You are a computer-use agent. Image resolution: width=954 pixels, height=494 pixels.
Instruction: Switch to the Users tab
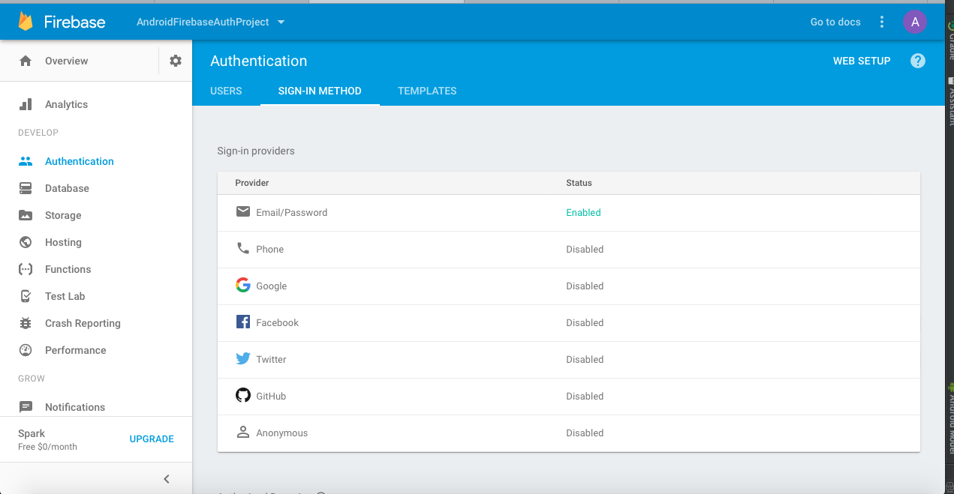[226, 91]
